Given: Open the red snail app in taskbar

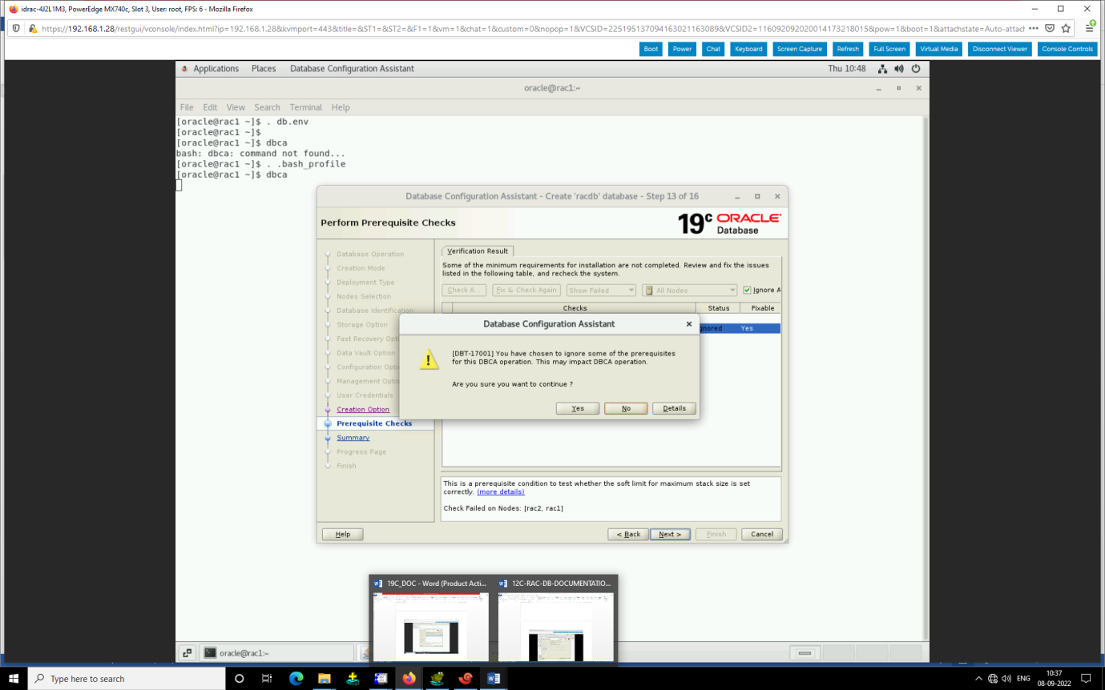Looking at the screenshot, I should 466,678.
